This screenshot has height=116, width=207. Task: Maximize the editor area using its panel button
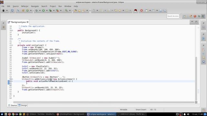[x=196, y=22]
